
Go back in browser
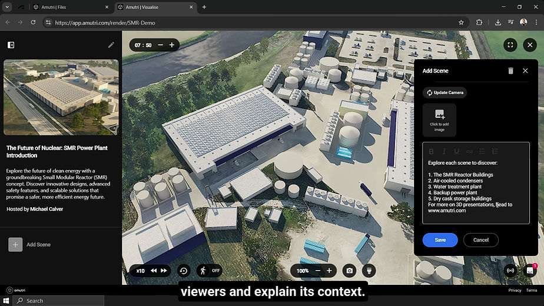tap(8, 22)
